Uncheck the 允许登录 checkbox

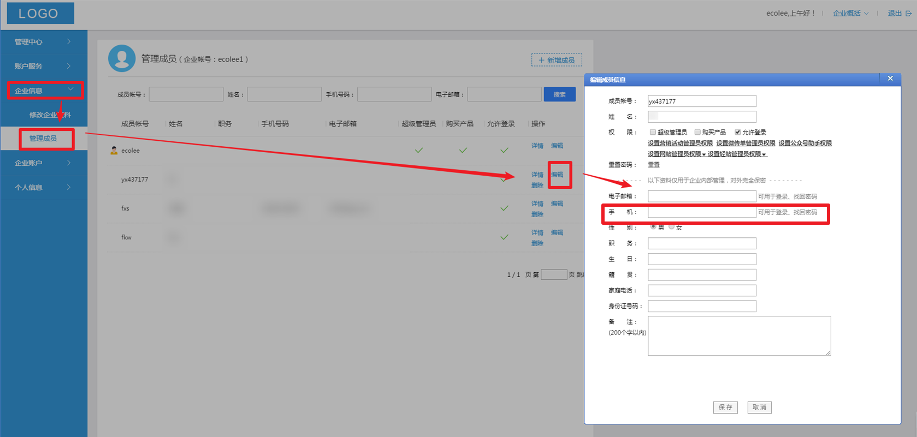pyautogui.click(x=738, y=132)
